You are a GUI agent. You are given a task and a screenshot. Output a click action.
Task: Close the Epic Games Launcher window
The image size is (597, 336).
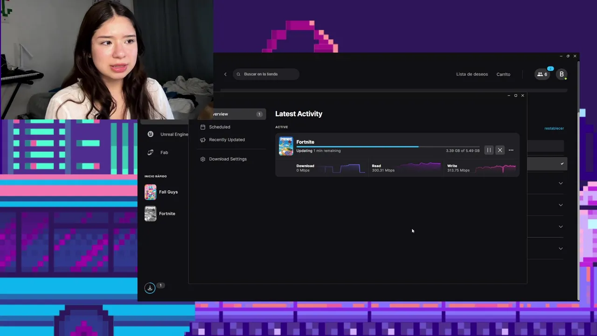click(575, 56)
